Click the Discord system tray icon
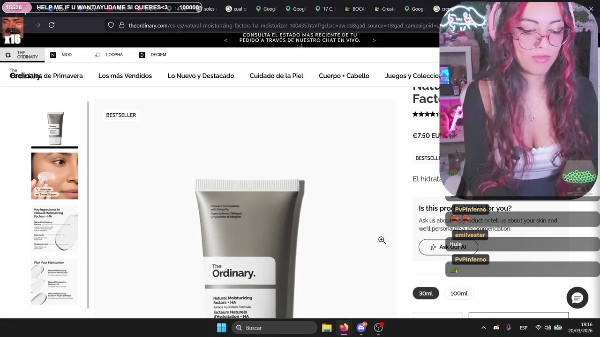Viewport: 600px width, 337px height. coord(496,328)
